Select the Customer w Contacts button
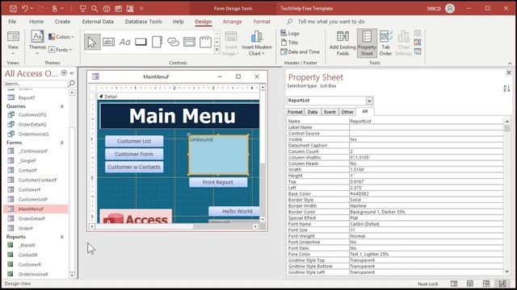Image resolution: width=517 pixels, height=290 pixels. pyautogui.click(x=134, y=167)
